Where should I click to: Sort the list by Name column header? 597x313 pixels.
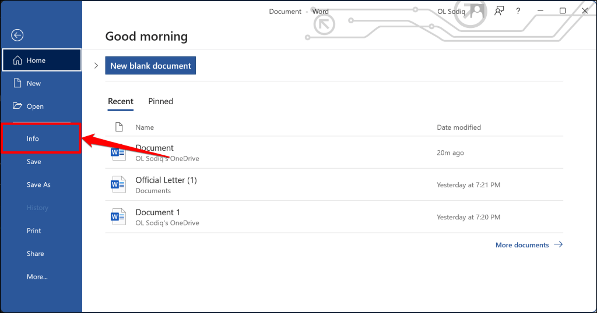click(145, 127)
